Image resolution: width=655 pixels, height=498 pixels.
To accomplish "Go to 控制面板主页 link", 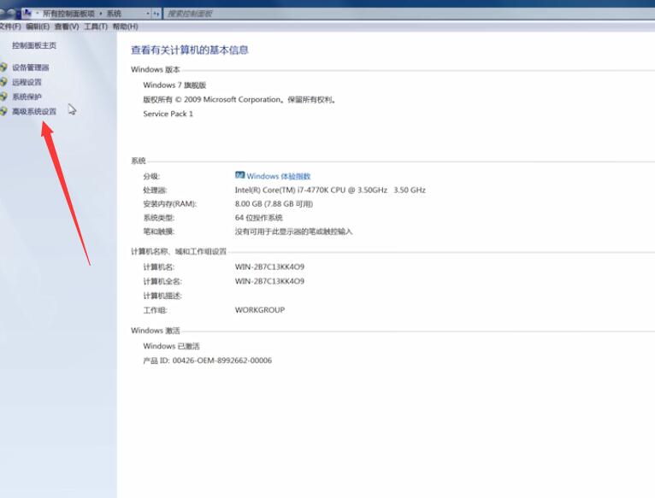I will tap(34, 45).
